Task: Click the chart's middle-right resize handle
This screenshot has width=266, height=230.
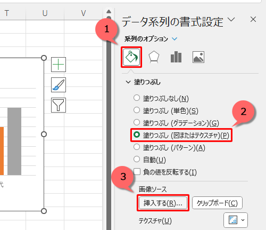Action: 44,134
